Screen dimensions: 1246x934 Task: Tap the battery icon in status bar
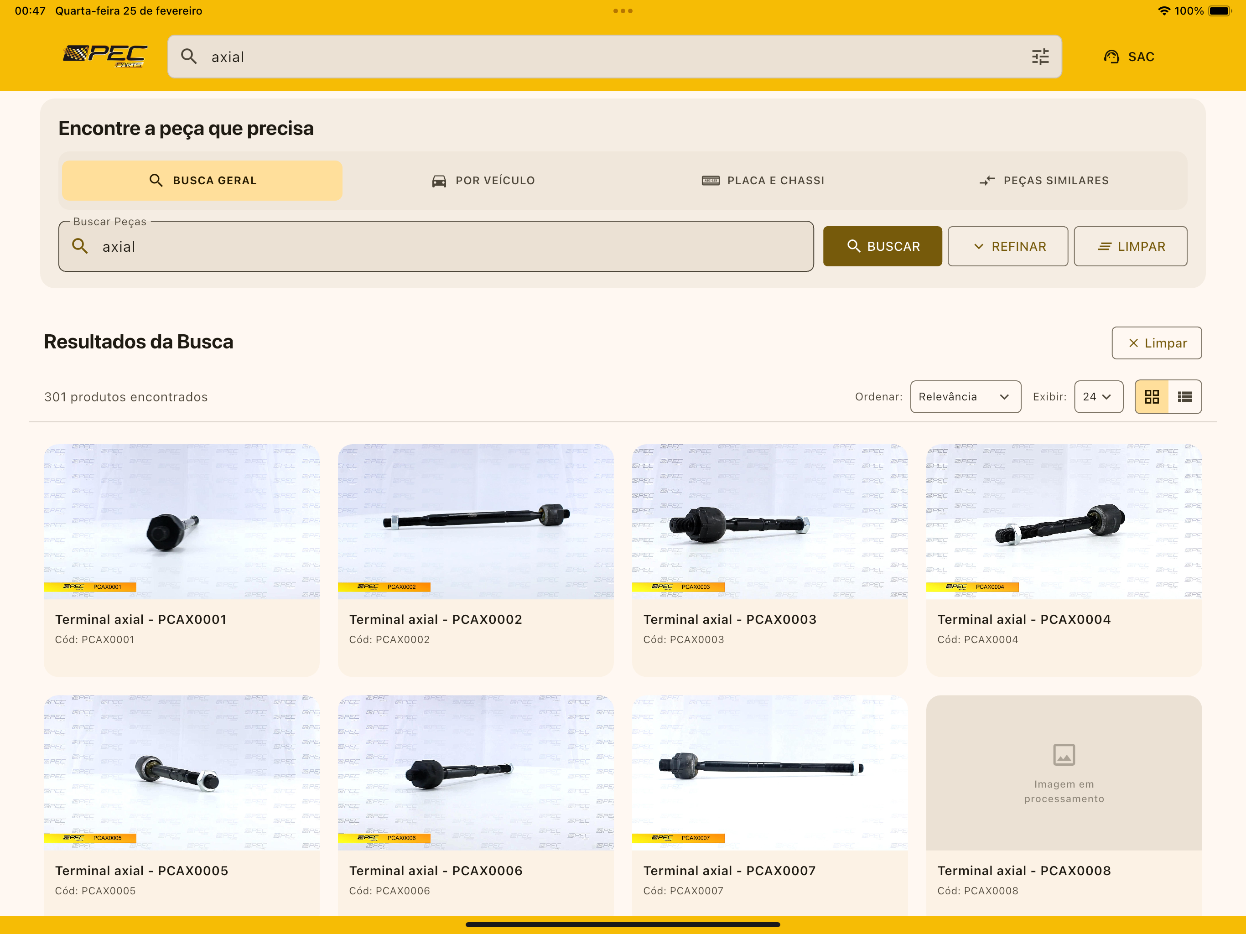point(1220,10)
